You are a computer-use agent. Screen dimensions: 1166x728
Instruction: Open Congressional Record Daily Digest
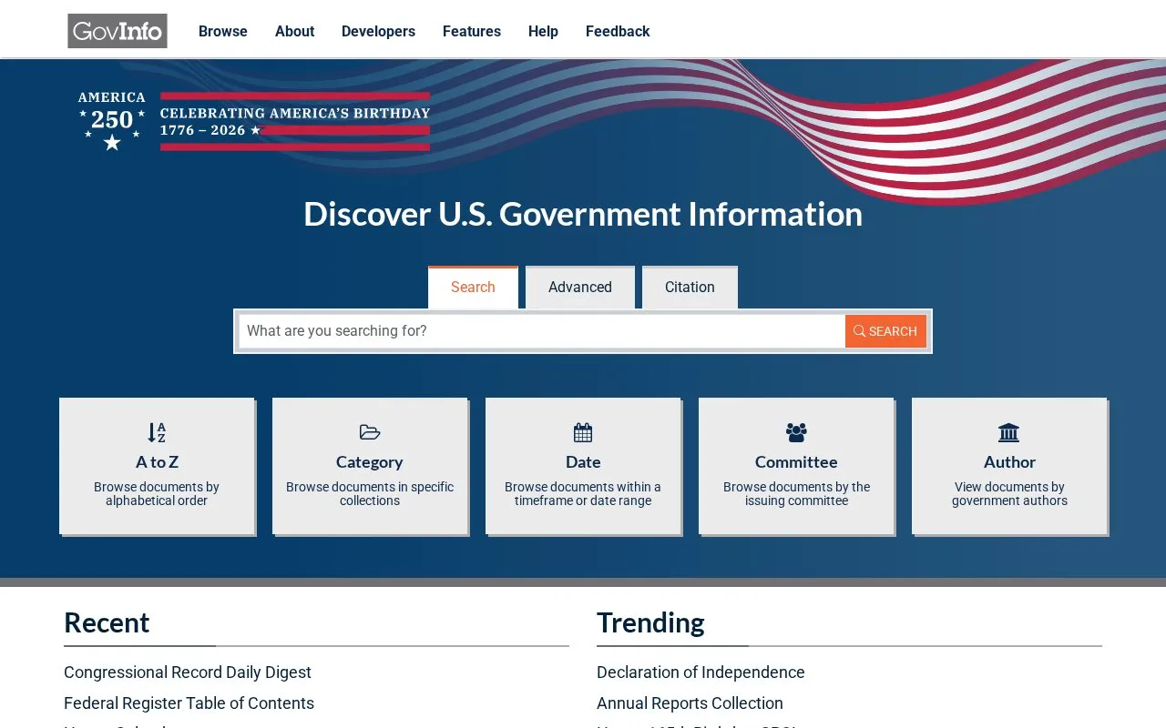coord(188,672)
